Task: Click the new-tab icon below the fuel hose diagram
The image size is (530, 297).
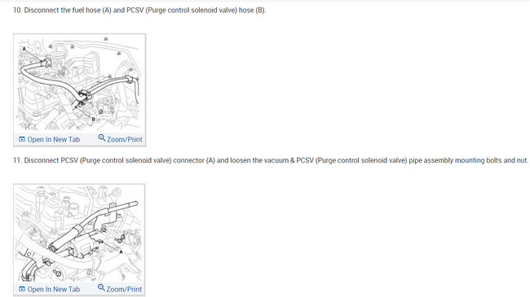Action: [x=22, y=139]
